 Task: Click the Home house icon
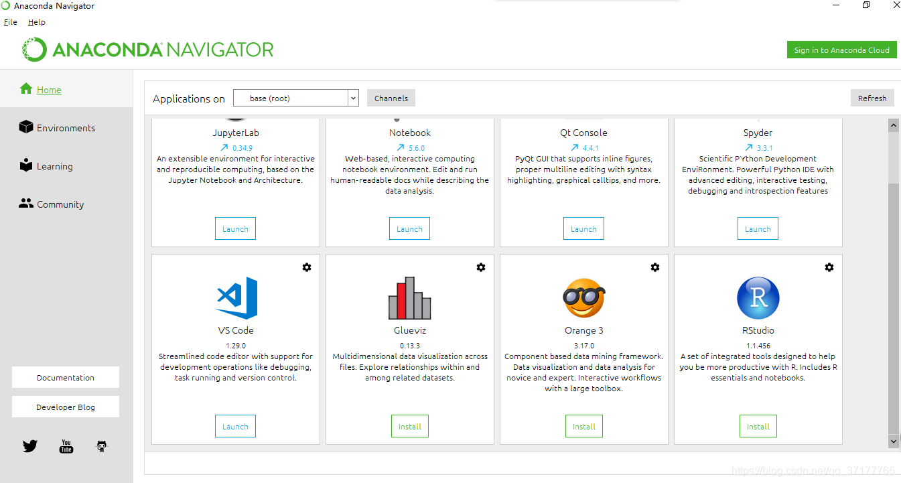coord(26,88)
